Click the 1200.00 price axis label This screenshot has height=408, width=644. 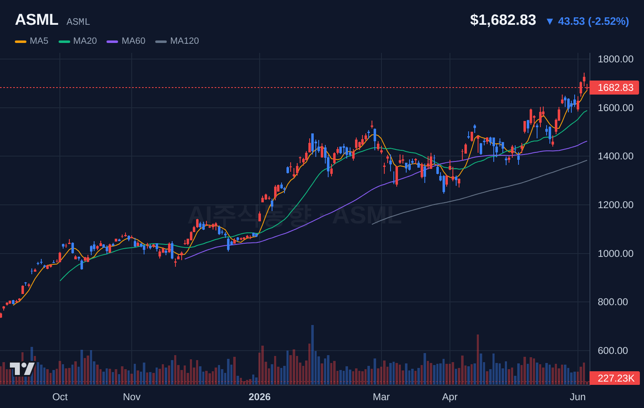(616, 205)
